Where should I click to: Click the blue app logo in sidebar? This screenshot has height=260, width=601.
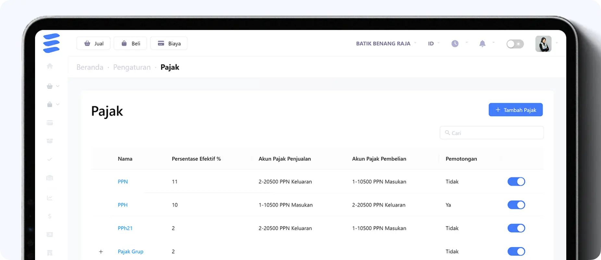[x=51, y=43]
